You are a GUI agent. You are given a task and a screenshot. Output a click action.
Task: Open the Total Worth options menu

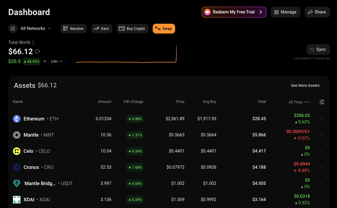pyautogui.click(x=33, y=42)
